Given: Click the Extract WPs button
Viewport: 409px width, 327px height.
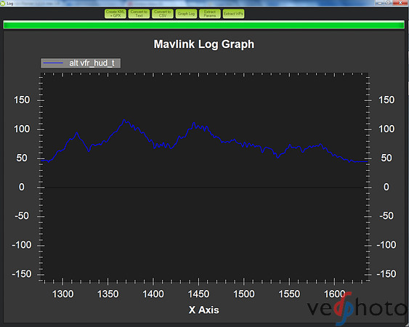Looking at the screenshot, I should [x=233, y=14].
